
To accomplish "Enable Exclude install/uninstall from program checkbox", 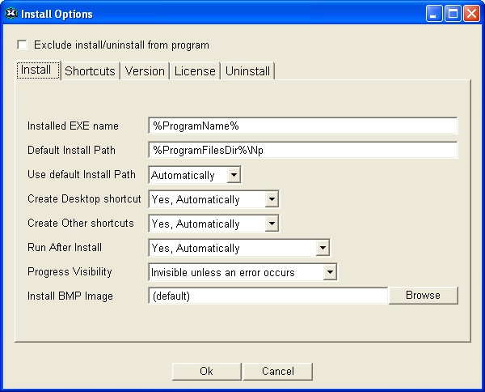I will pos(23,45).
